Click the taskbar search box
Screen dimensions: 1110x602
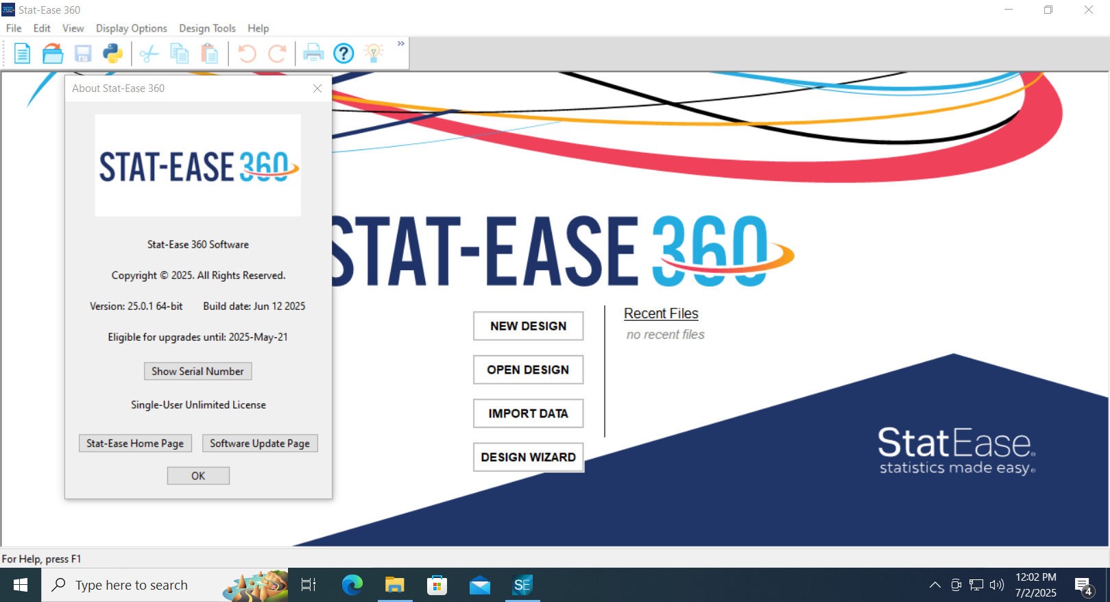tap(165, 585)
